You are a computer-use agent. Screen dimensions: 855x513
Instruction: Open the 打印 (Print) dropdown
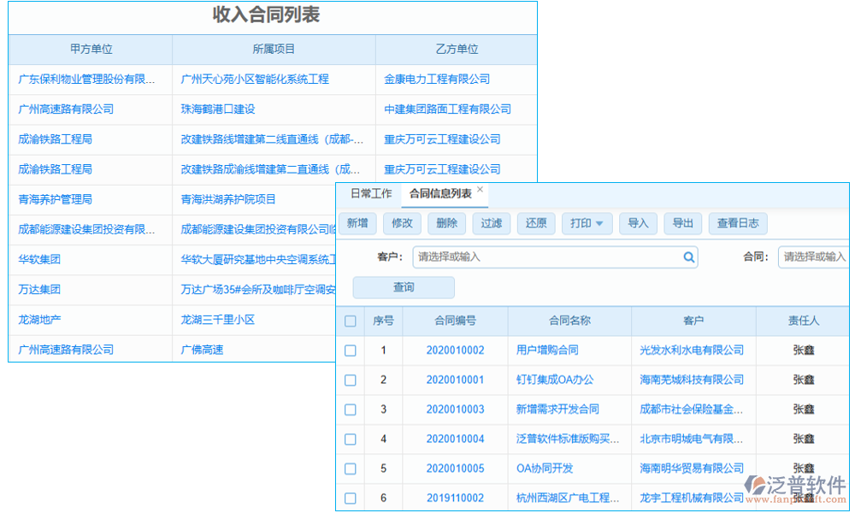(x=587, y=223)
